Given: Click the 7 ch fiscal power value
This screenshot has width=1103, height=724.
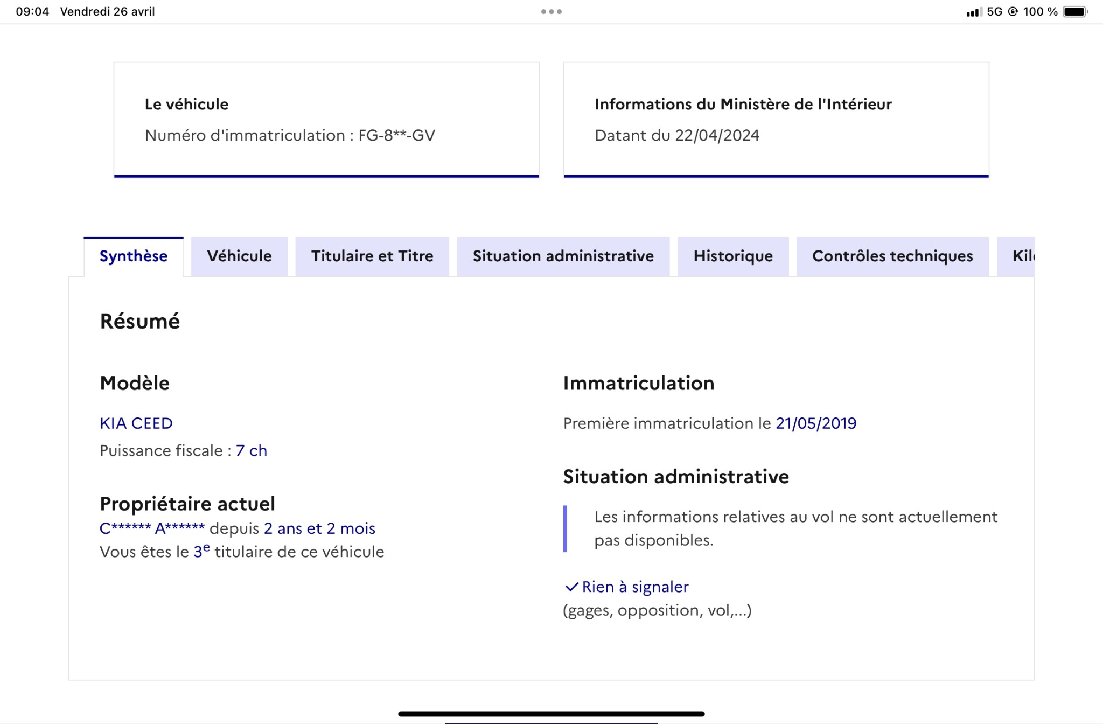Looking at the screenshot, I should coord(252,450).
